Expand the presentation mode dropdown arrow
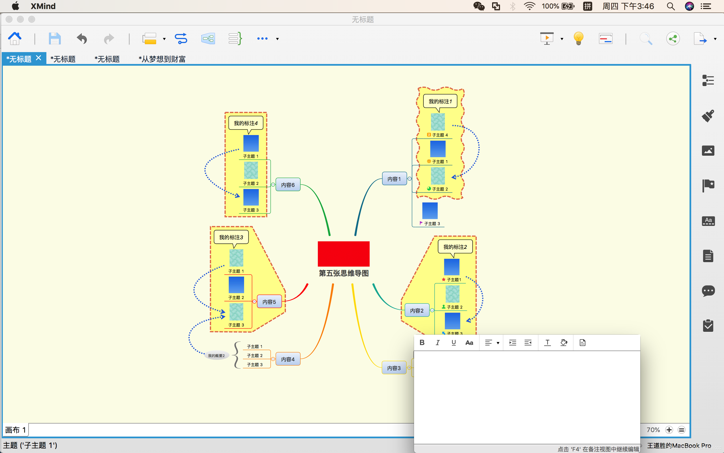 (x=562, y=39)
